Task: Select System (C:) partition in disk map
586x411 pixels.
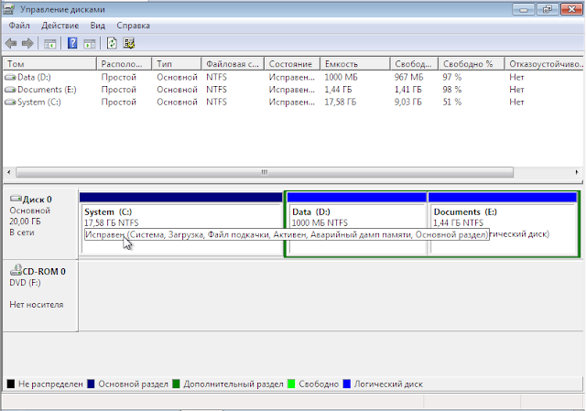Action: [181, 224]
